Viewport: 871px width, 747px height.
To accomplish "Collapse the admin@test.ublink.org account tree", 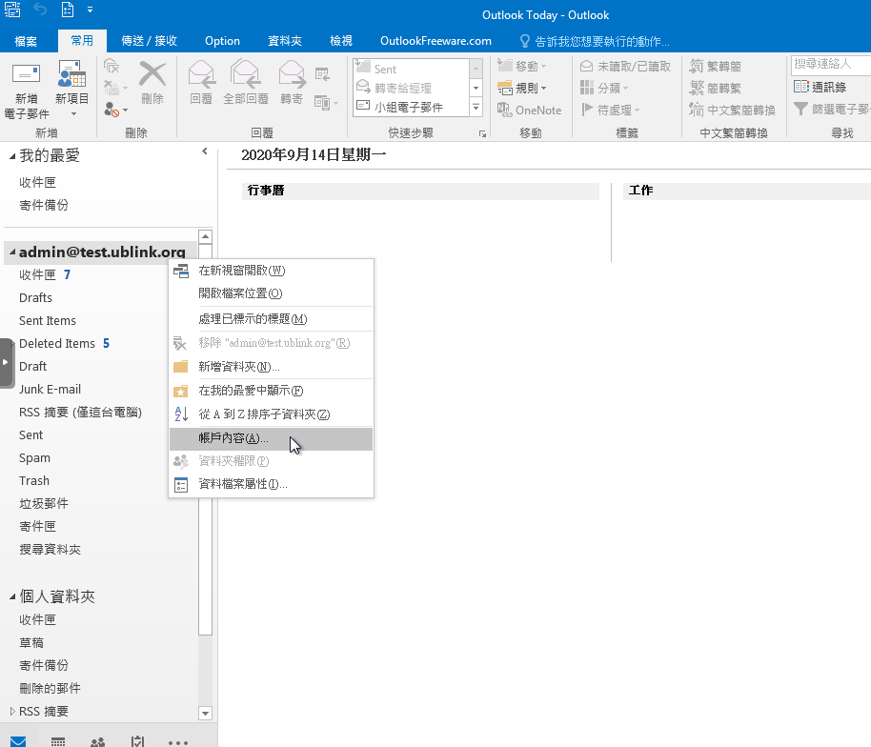I will coord(12,253).
